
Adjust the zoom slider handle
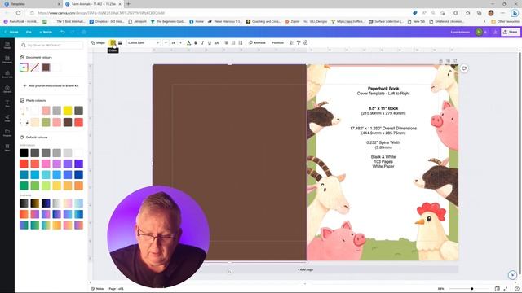point(472,289)
